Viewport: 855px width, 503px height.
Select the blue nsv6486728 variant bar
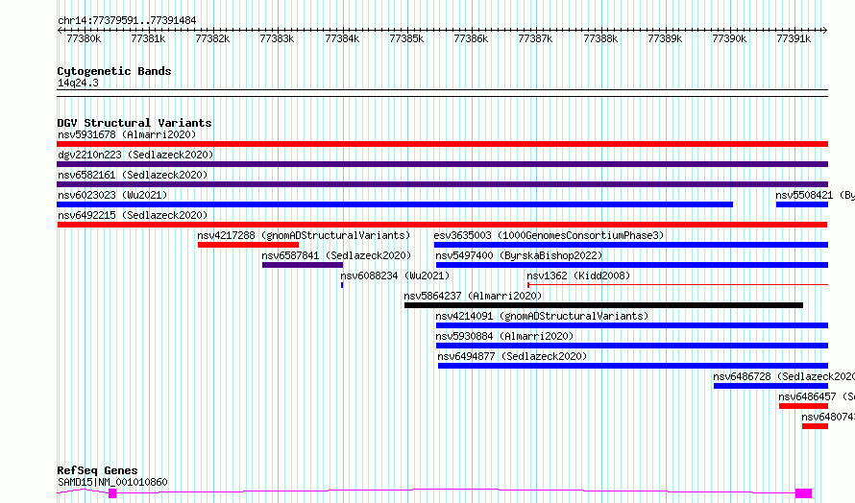pos(770,386)
